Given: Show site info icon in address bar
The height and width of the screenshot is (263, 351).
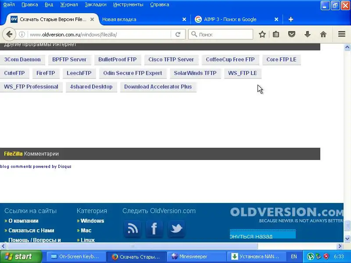Looking at the screenshot, I should (21, 35).
